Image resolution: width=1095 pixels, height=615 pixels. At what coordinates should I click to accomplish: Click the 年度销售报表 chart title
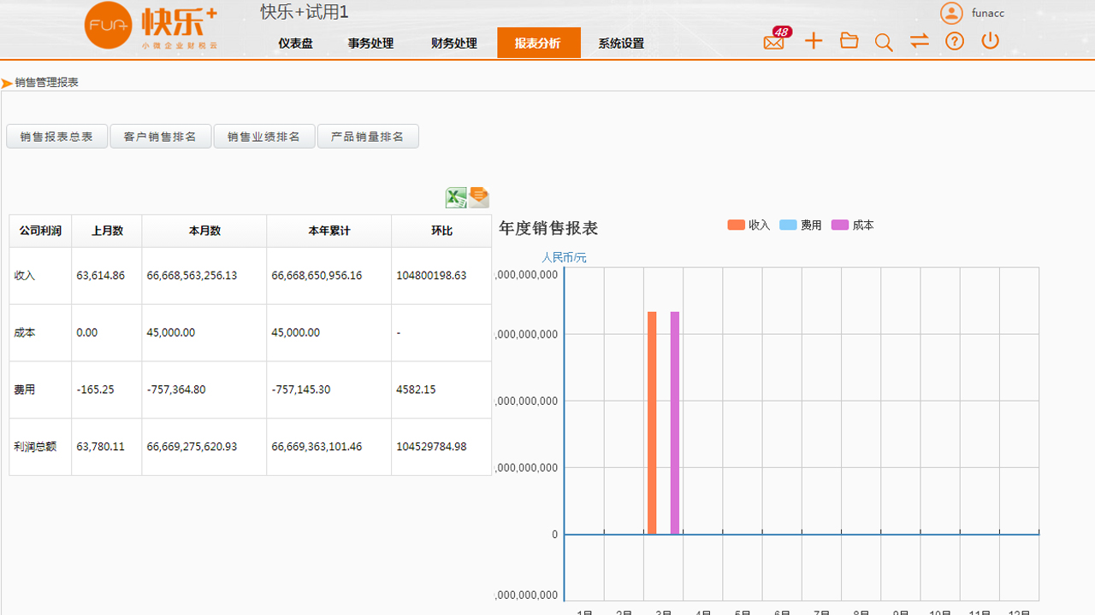548,228
